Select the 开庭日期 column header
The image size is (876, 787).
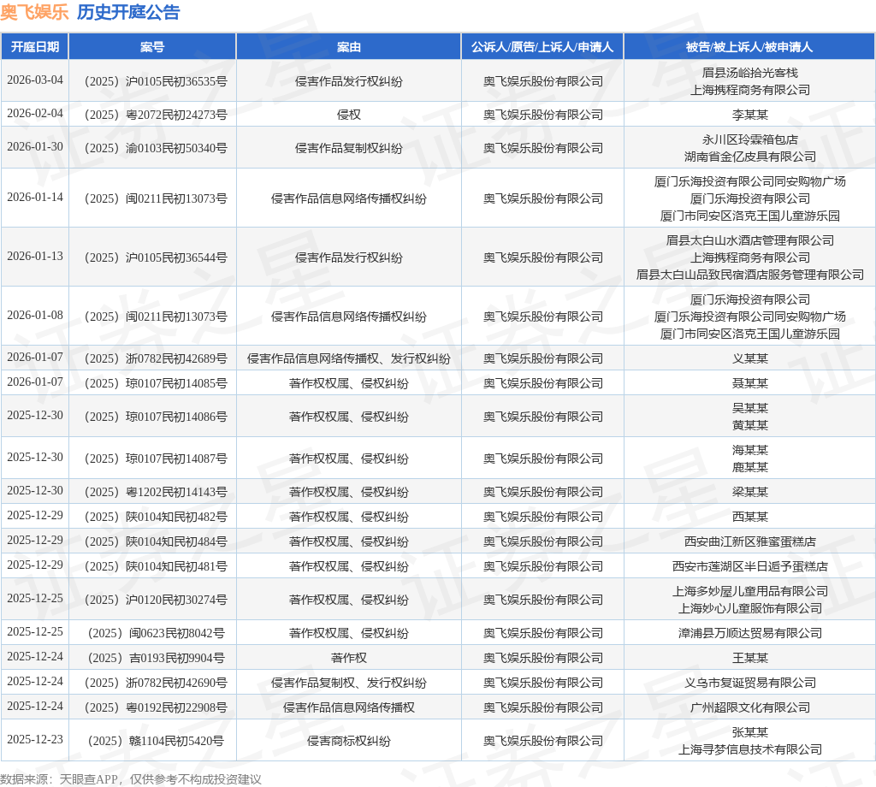coord(34,47)
